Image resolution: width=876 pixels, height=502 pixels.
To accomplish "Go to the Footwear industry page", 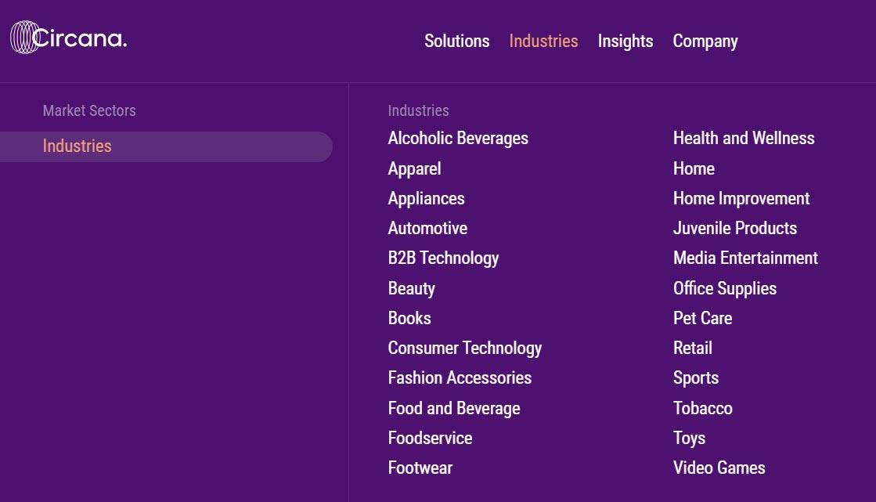I will [x=420, y=468].
